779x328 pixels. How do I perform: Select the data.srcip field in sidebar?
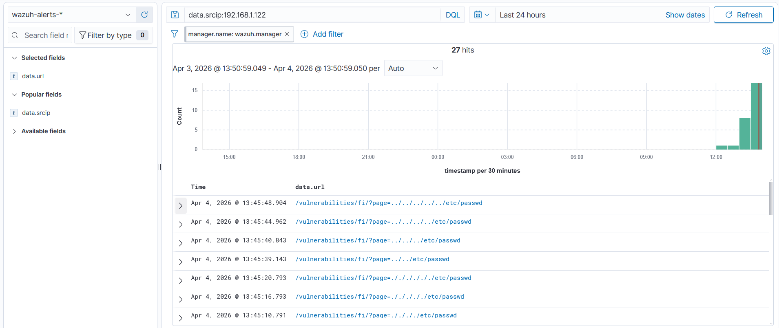point(36,113)
